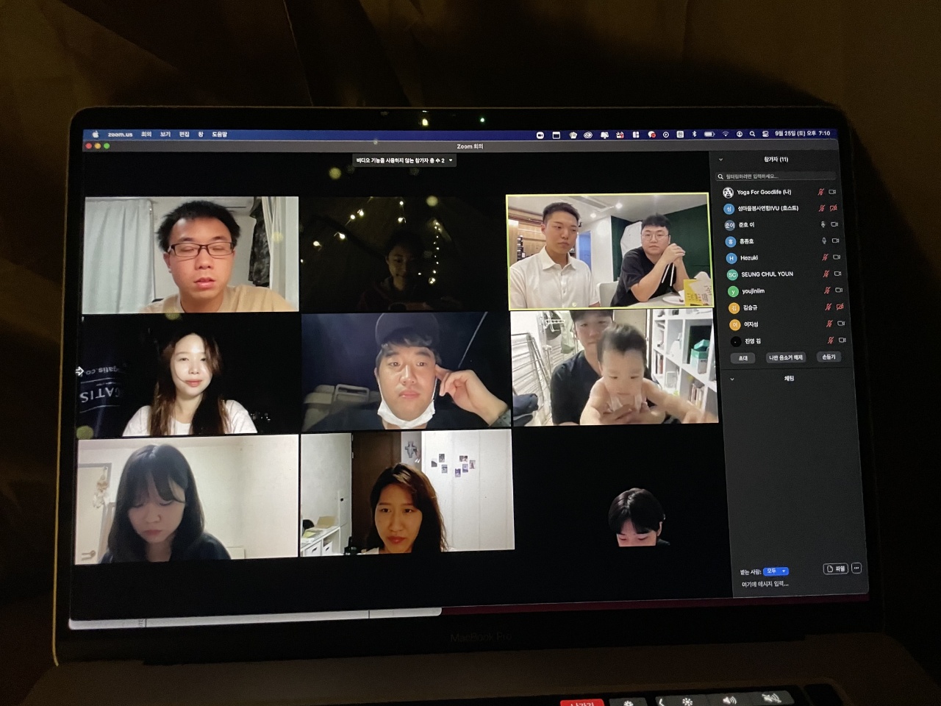This screenshot has height=706, width=941.
Task: Click 진영 김's muted mic icon
Action: pyautogui.click(x=831, y=340)
